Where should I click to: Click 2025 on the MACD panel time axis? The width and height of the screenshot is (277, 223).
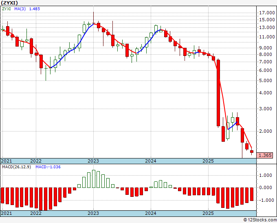tap(208, 213)
